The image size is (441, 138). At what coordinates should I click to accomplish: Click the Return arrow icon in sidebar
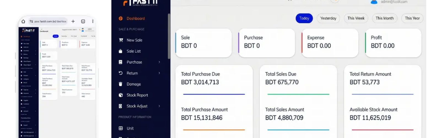[120, 73]
